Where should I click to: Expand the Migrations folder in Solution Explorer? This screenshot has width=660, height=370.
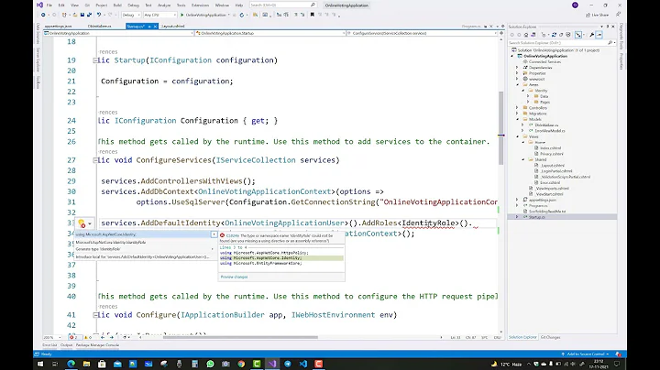pos(517,114)
